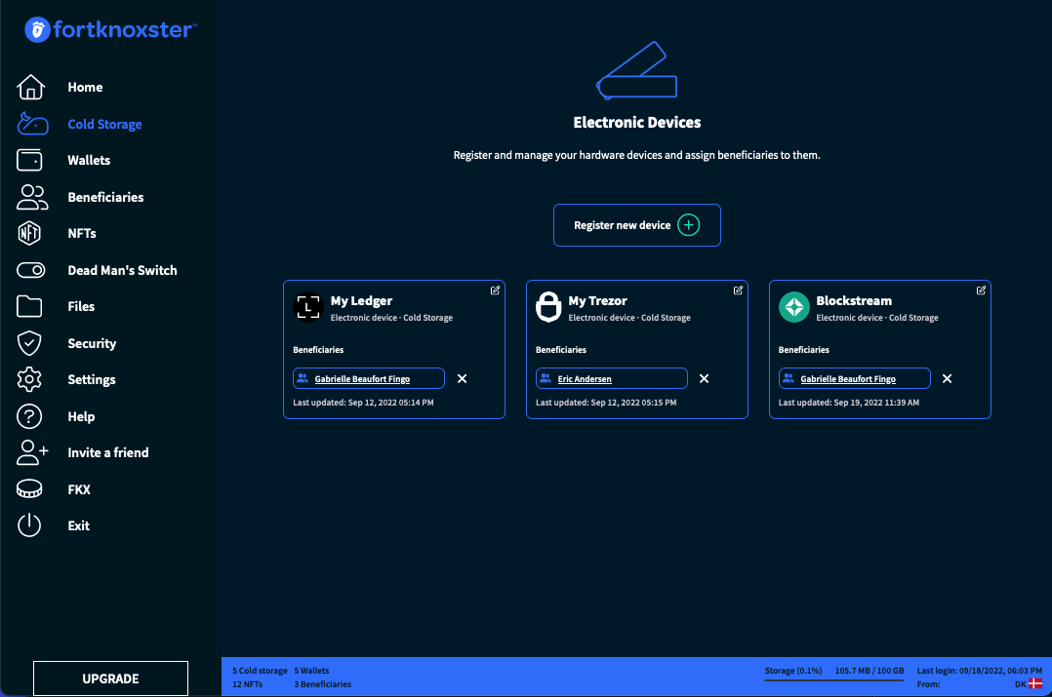Click the FKX coin icon
Image resolution: width=1052 pixels, height=697 pixels.
[x=29, y=489]
